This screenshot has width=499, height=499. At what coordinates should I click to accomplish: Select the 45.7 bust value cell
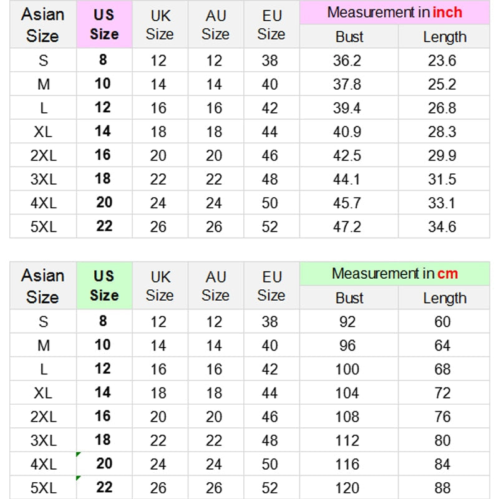(x=347, y=203)
